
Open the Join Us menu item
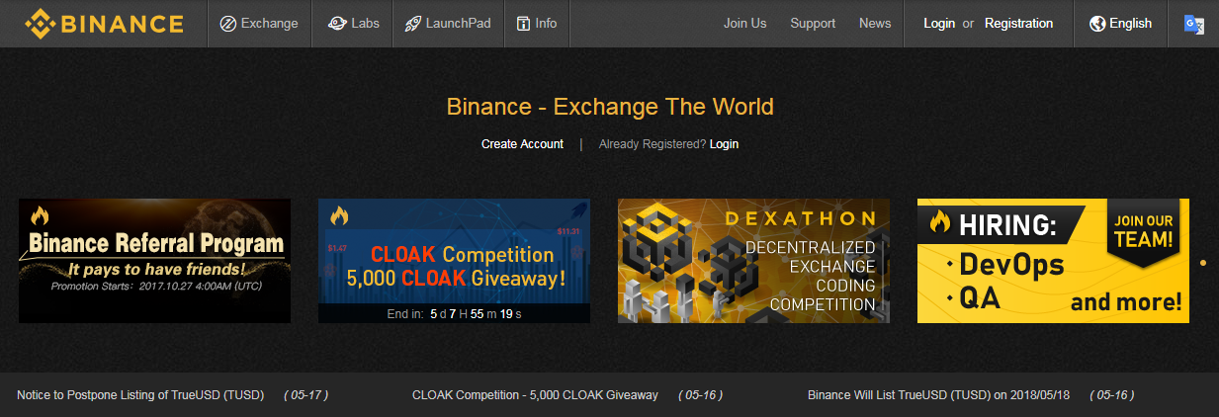click(744, 24)
